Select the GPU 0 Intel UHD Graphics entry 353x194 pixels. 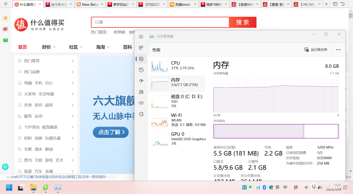177,138
